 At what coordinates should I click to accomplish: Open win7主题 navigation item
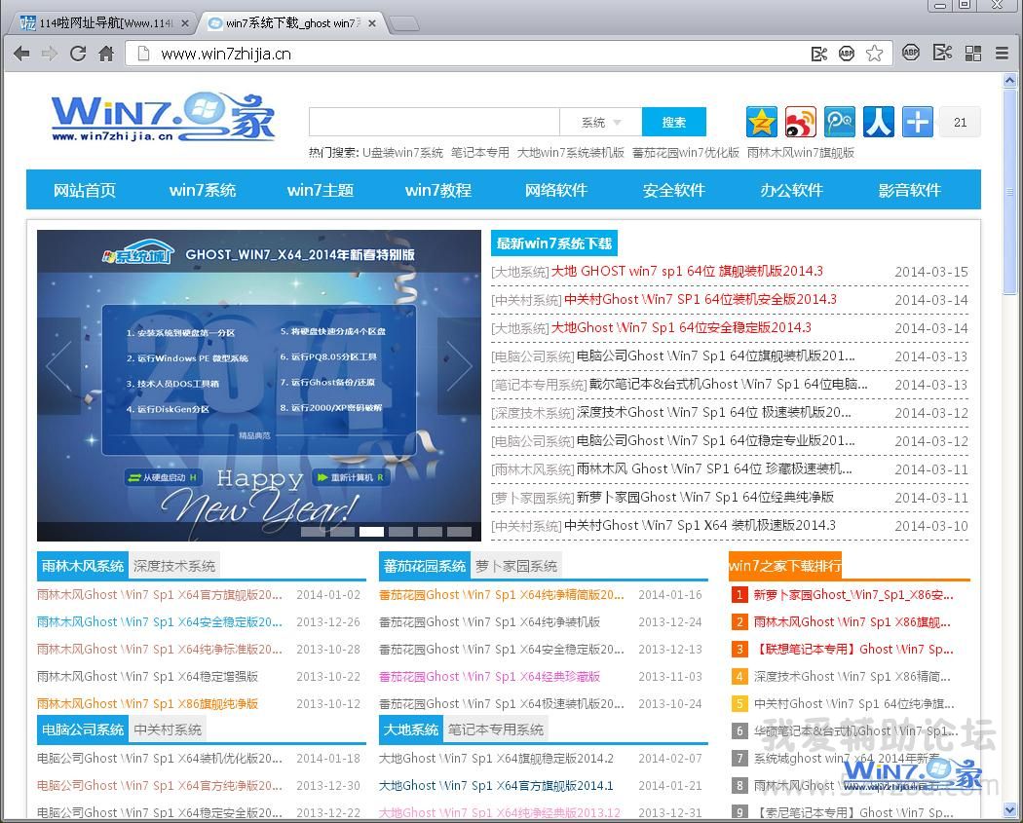(x=321, y=190)
